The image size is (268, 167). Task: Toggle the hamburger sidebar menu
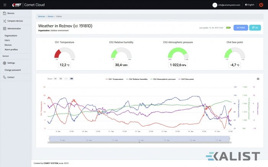pyautogui.click(x=4, y=5)
